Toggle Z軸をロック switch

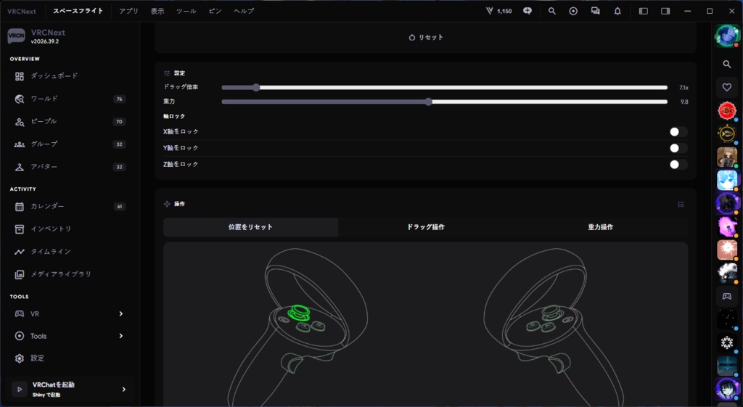coord(678,165)
